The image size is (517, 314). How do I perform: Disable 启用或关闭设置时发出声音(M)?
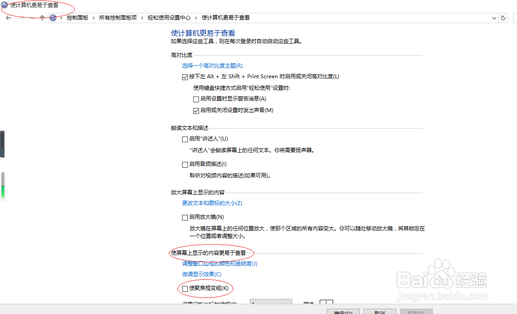(x=196, y=110)
